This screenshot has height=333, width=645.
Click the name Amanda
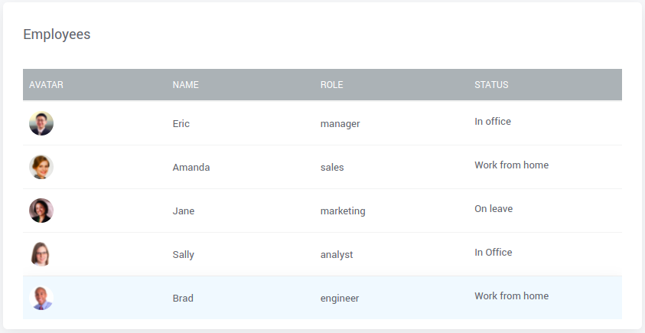(x=191, y=168)
